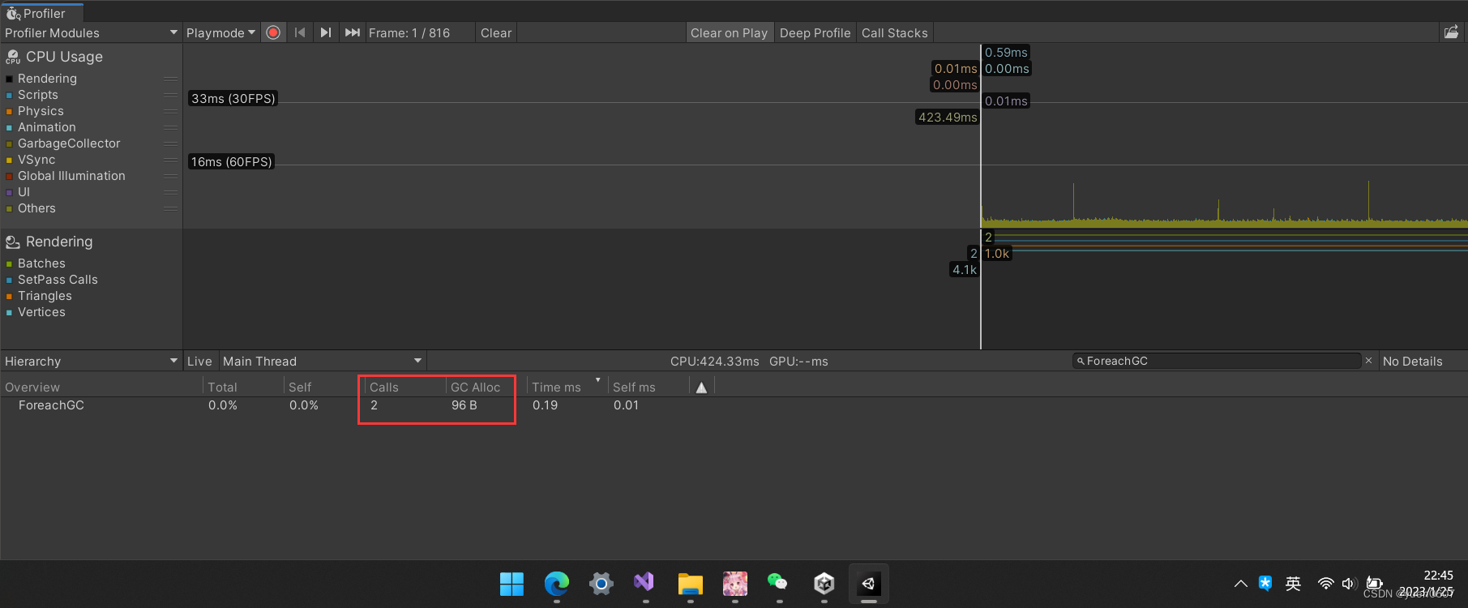Toggle the Scripts category color box
The height and width of the screenshot is (608, 1468).
pos(10,95)
